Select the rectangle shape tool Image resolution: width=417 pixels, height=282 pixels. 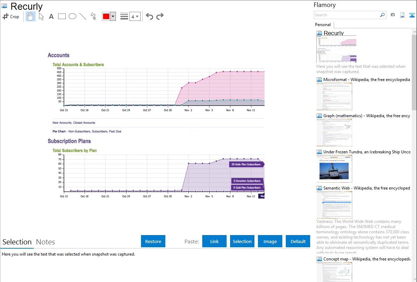click(x=62, y=16)
